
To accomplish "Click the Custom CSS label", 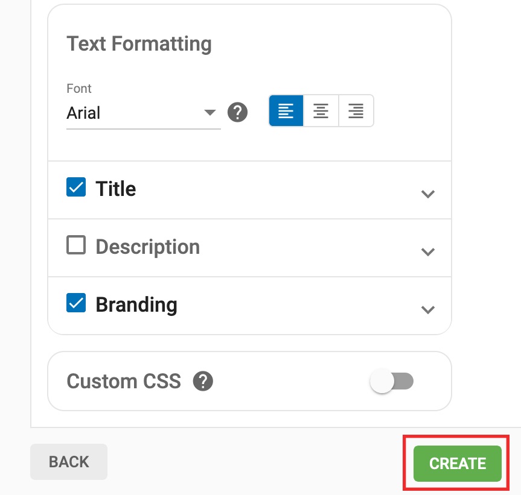I will coord(124,381).
